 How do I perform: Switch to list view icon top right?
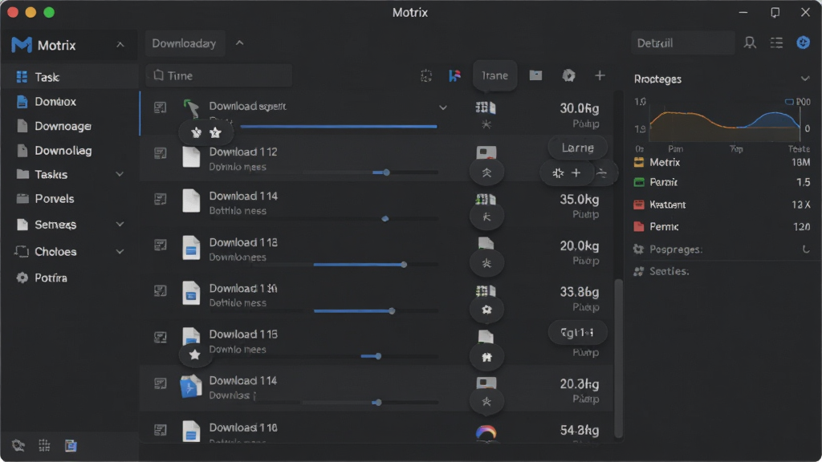776,43
